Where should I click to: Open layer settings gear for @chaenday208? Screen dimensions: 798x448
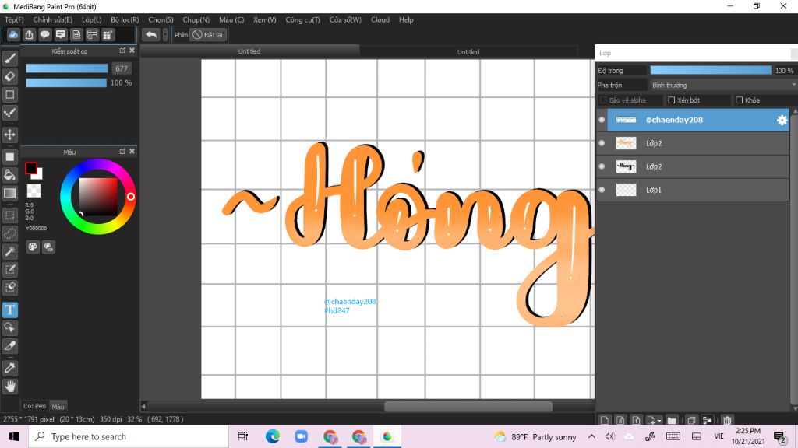pos(782,120)
